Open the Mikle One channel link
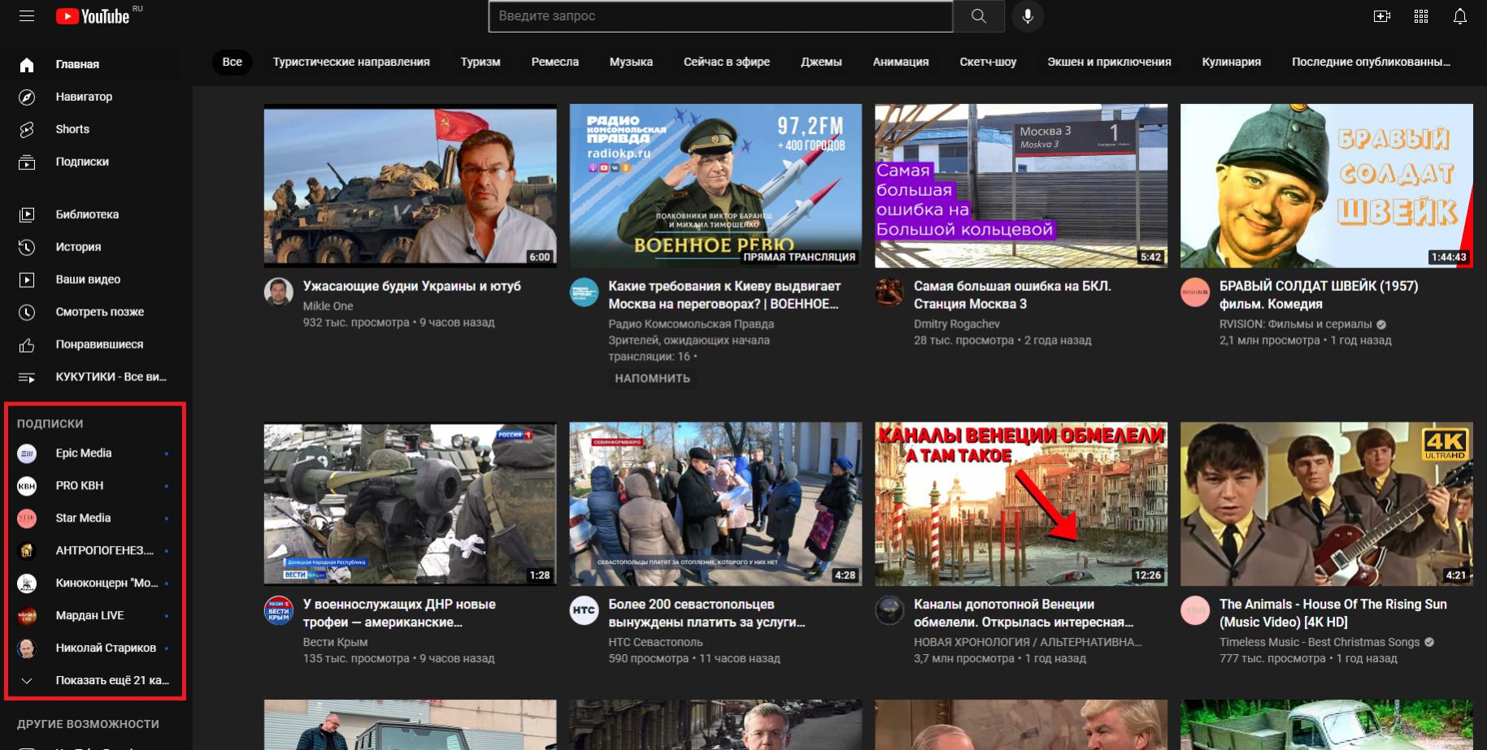 click(x=328, y=306)
